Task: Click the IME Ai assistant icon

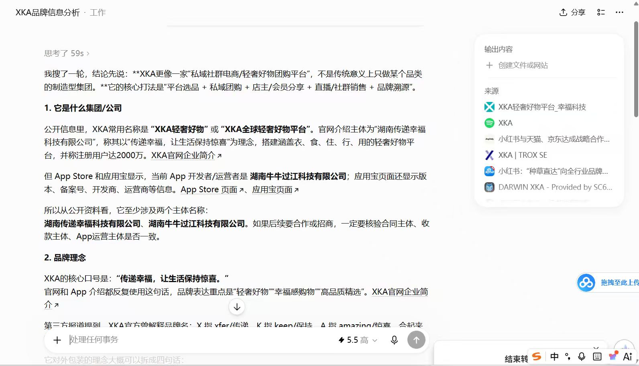Action: click(628, 356)
